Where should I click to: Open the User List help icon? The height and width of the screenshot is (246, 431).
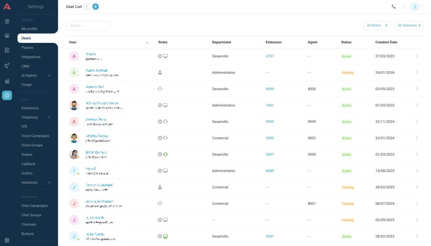(87, 7)
